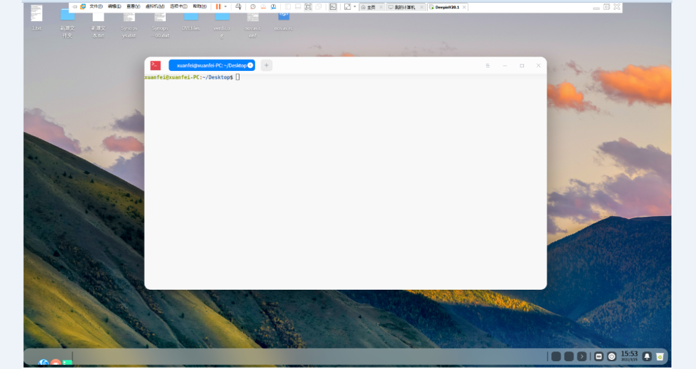
Task: Switch to Unity mode icon
Action: [x=319, y=6]
